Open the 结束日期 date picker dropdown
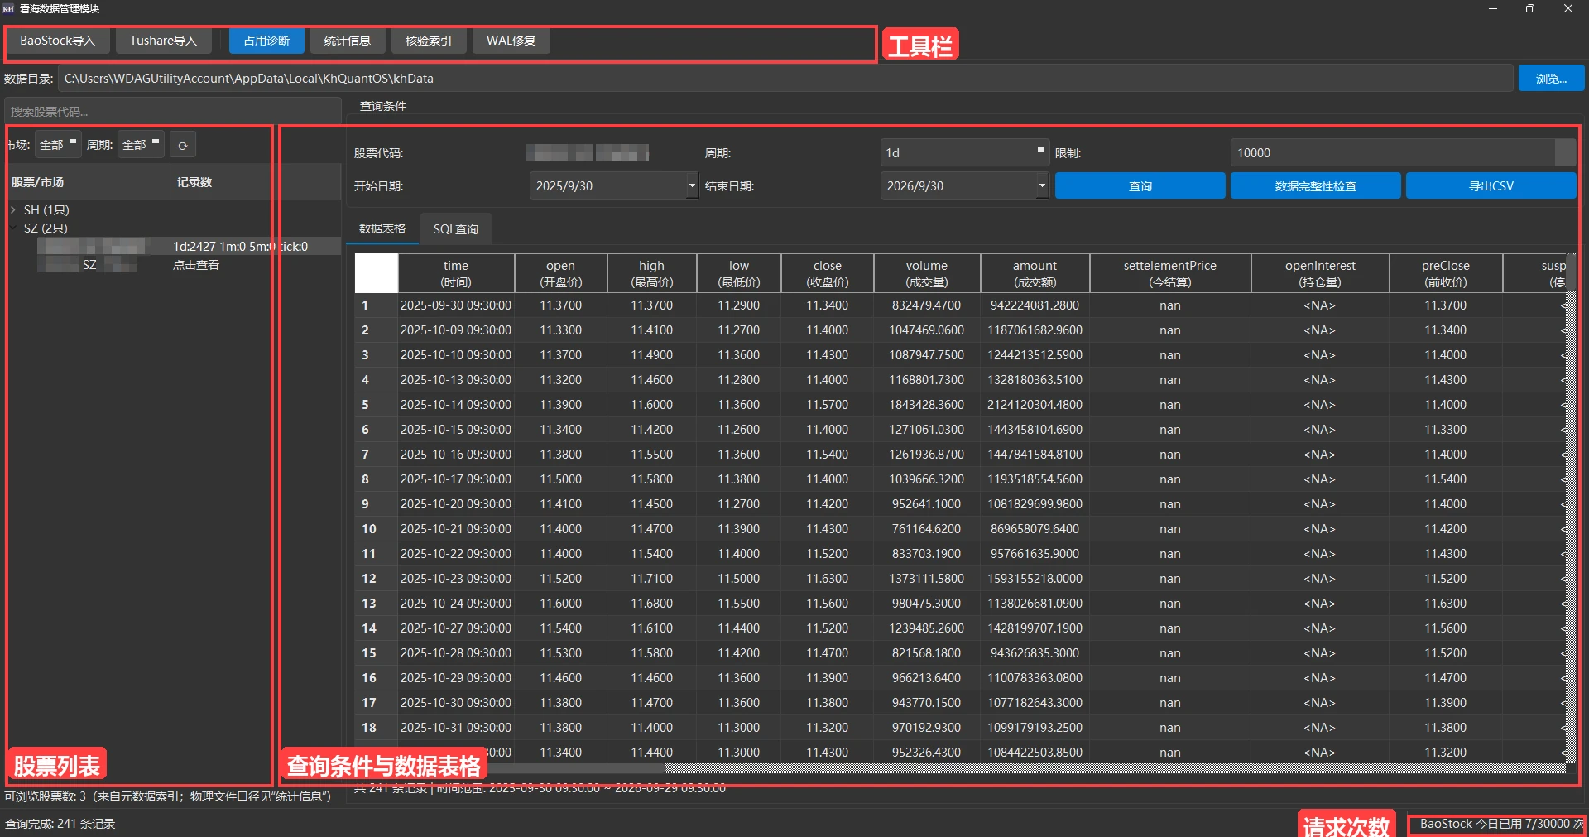 (1042, 186)
